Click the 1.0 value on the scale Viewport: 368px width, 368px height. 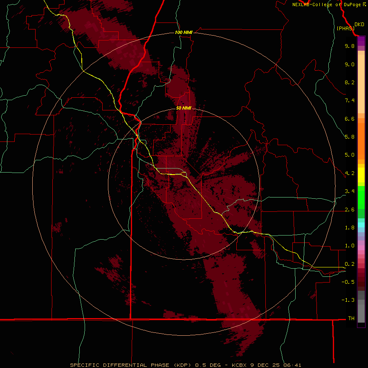tap(350, 246)
